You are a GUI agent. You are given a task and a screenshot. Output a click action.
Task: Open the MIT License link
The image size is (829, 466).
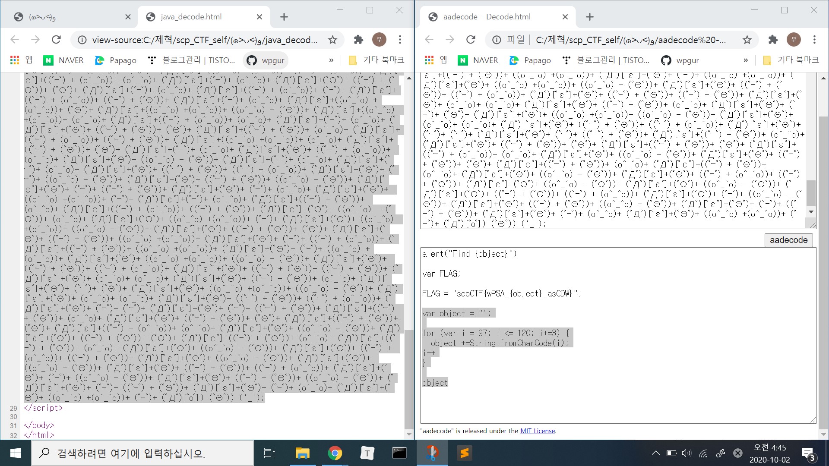click(x=538, y=431)
